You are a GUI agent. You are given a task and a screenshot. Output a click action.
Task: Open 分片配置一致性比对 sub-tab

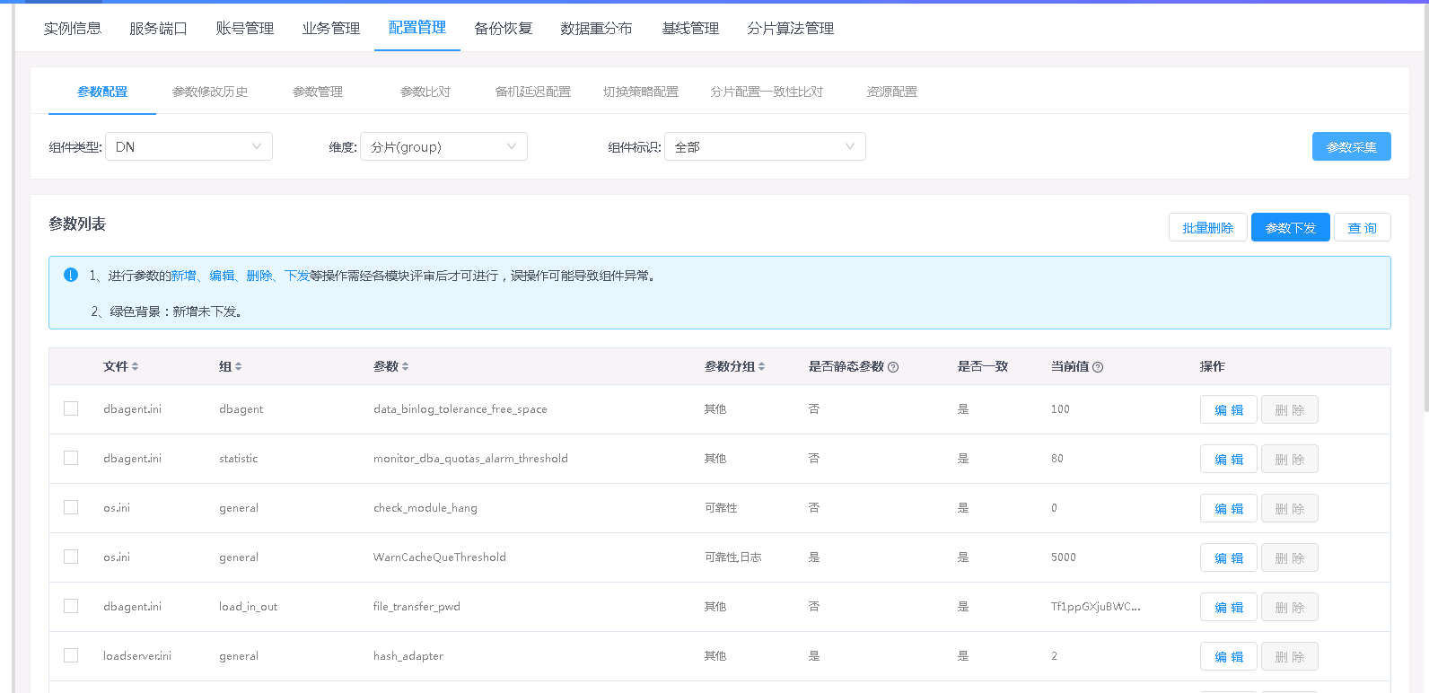[767, 92]
